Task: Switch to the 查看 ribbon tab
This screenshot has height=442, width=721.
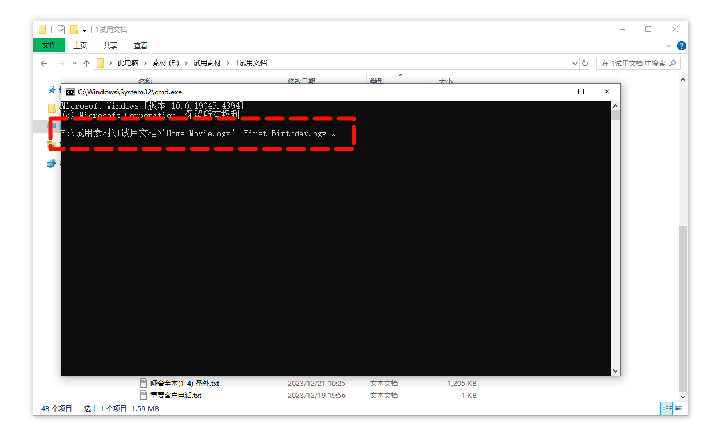Action: pos(141,46)
